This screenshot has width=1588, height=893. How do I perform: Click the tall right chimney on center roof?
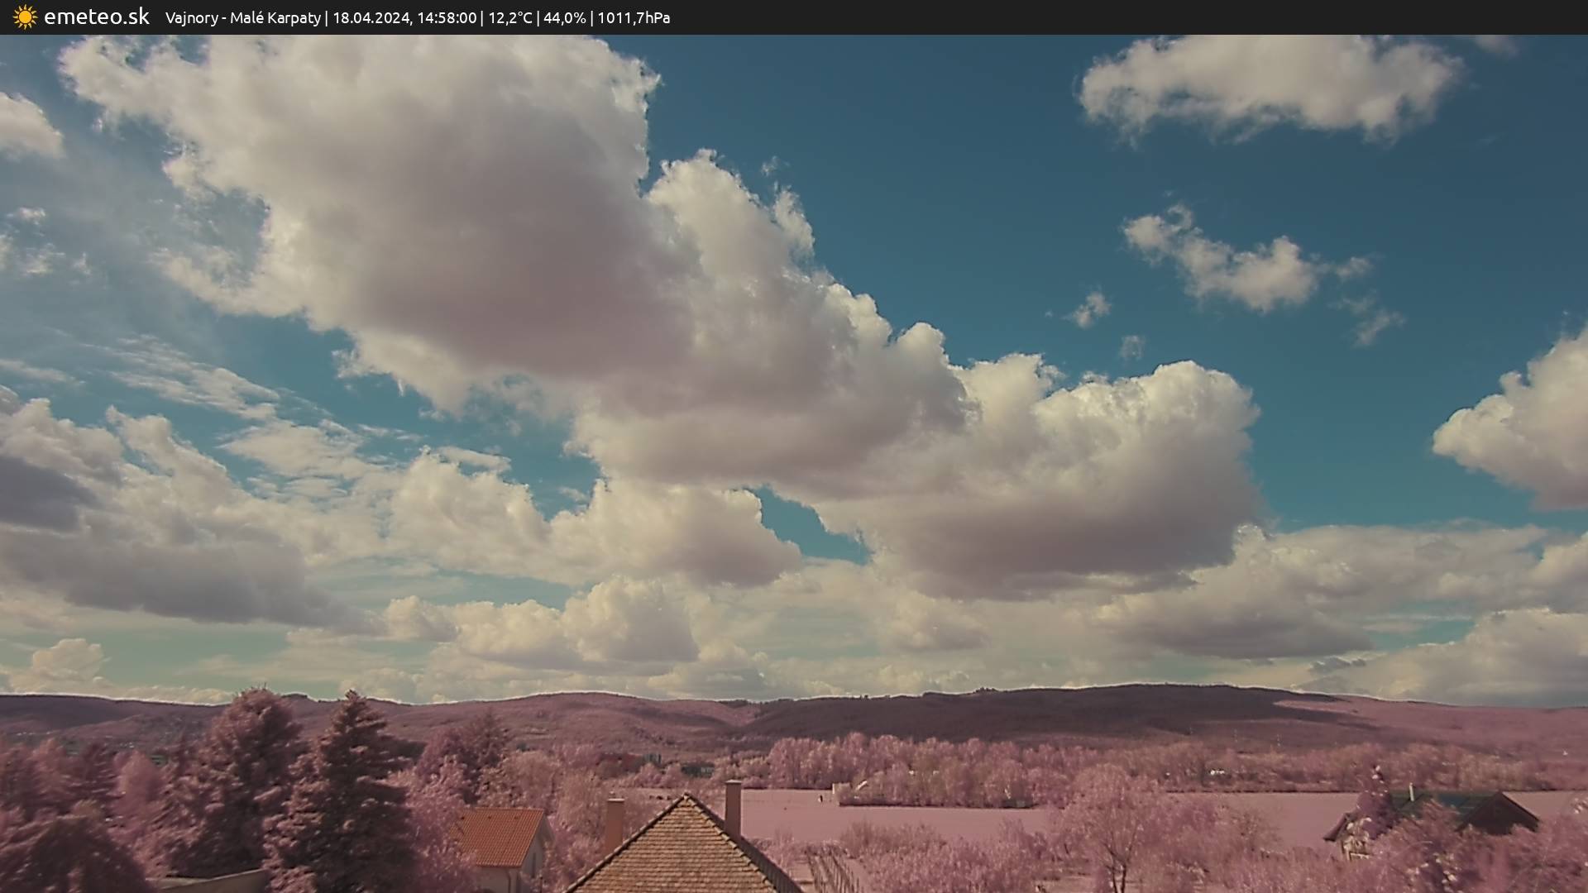733,806
